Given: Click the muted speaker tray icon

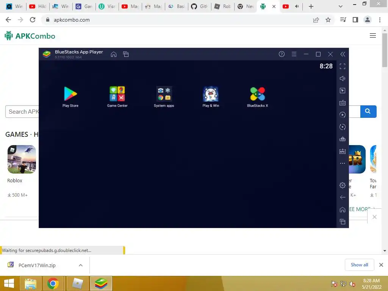Looking at the screenshot, I should point(352,284).
